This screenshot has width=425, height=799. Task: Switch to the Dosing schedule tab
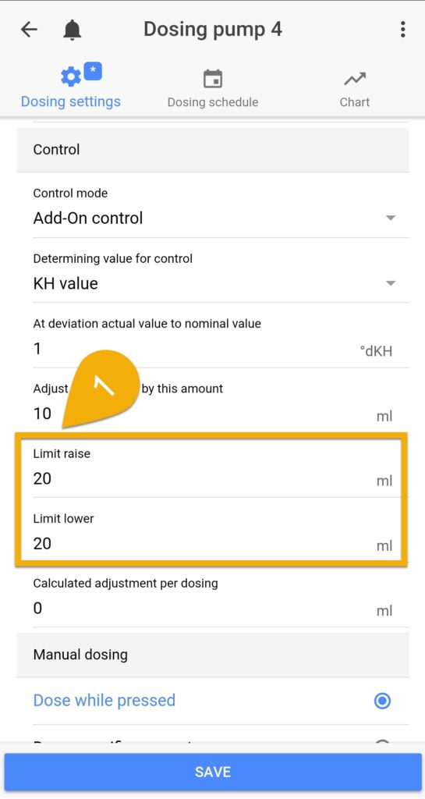coord(213,89)
